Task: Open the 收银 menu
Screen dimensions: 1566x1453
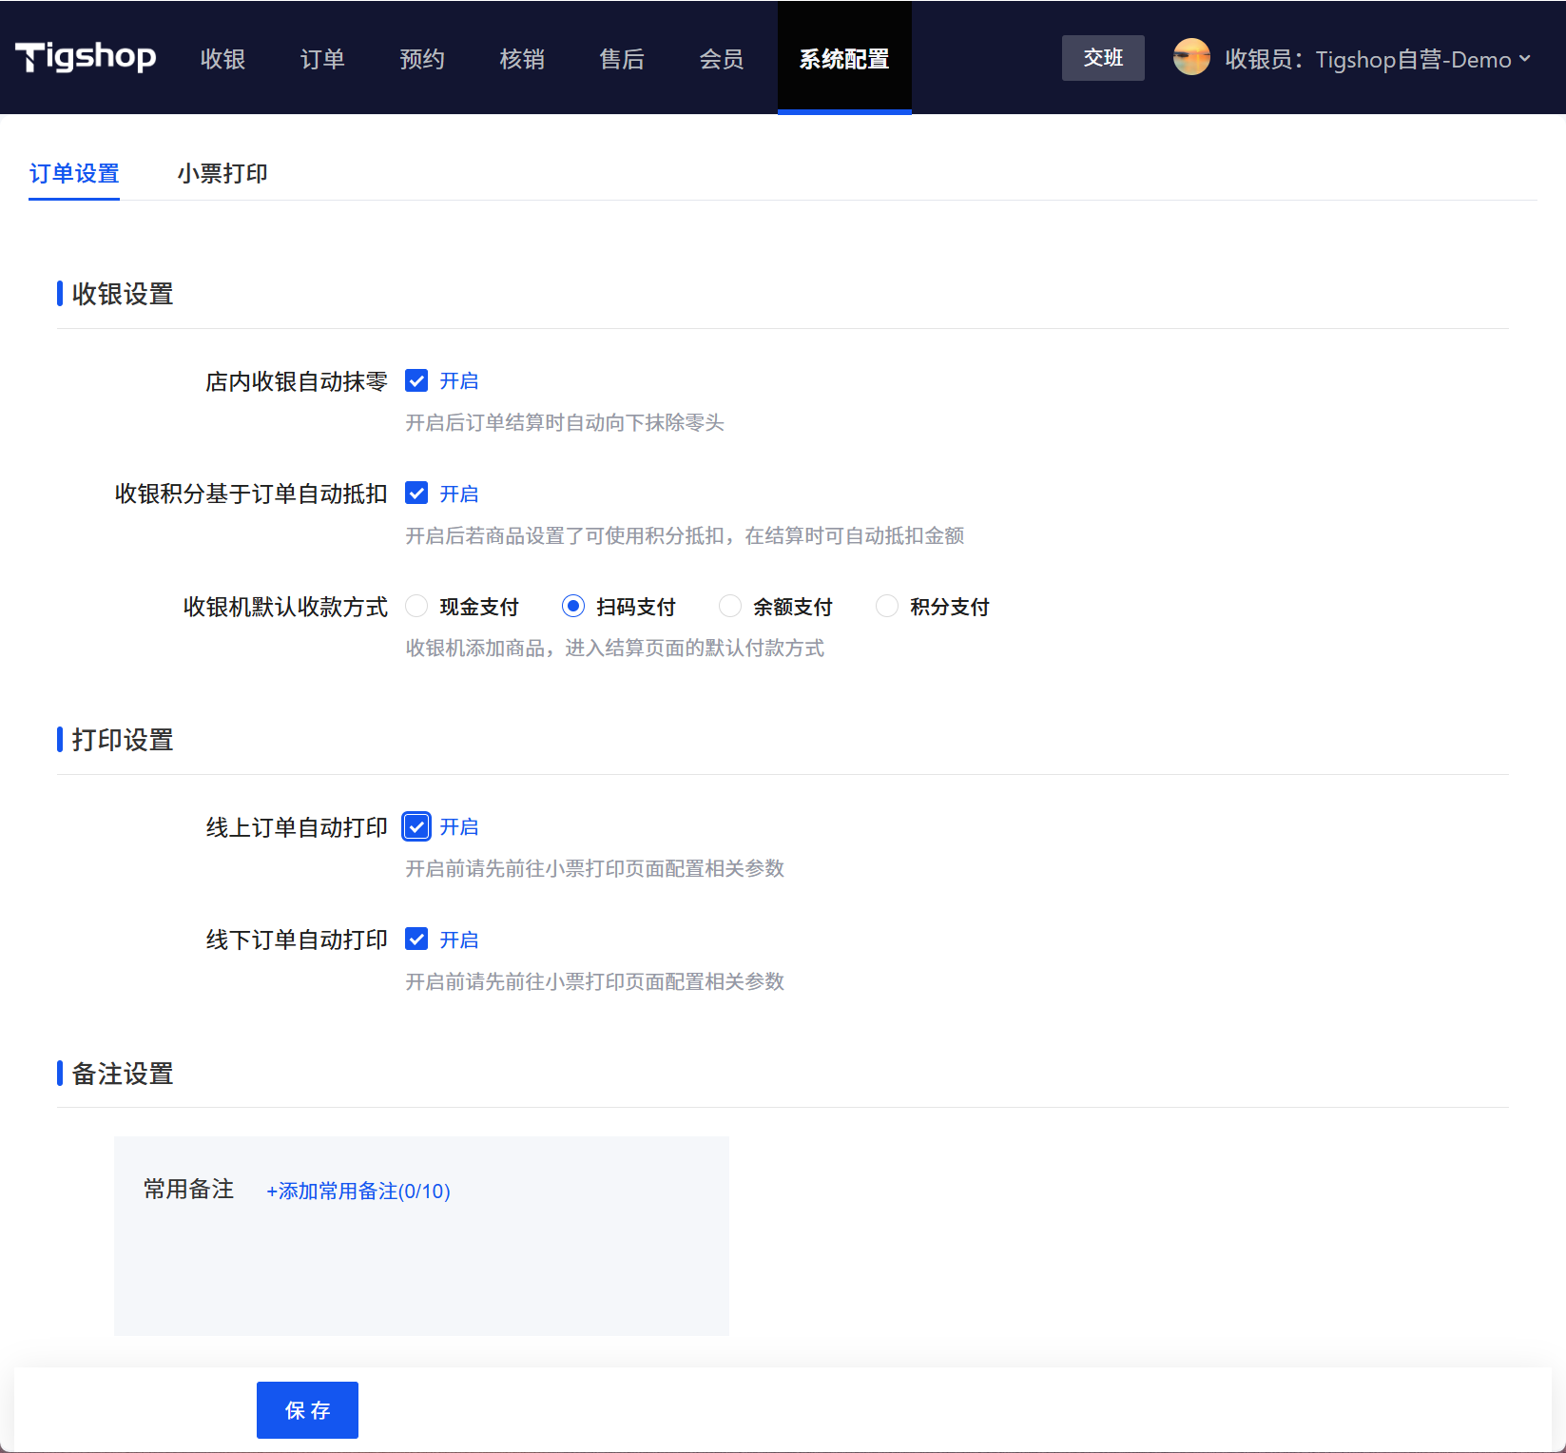Action: (x=223, y=59)
